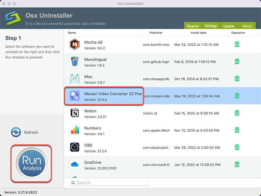Click Version: 27.2.4 under OBS

pos(95,151)
